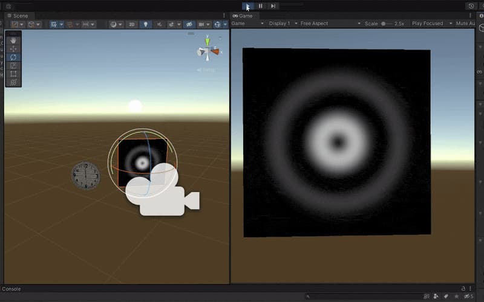Click overlay handle above tools panel

[13, 33]
